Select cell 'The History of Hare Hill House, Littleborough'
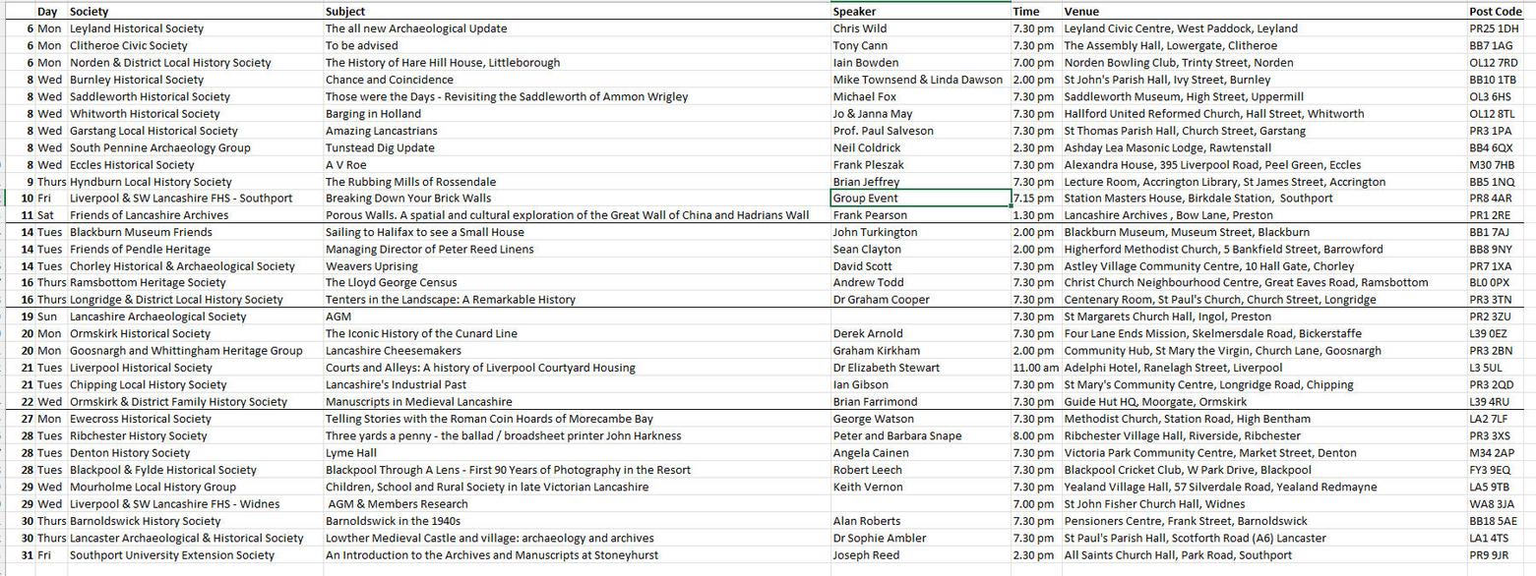 pyautogui.click(x=577, y=63)
